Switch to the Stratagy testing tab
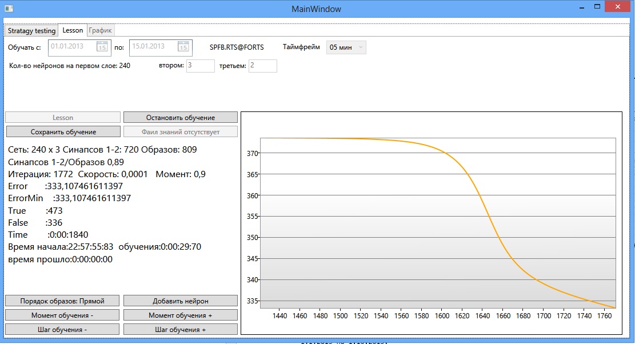This screenshot has height=344, width=635. 31,31
